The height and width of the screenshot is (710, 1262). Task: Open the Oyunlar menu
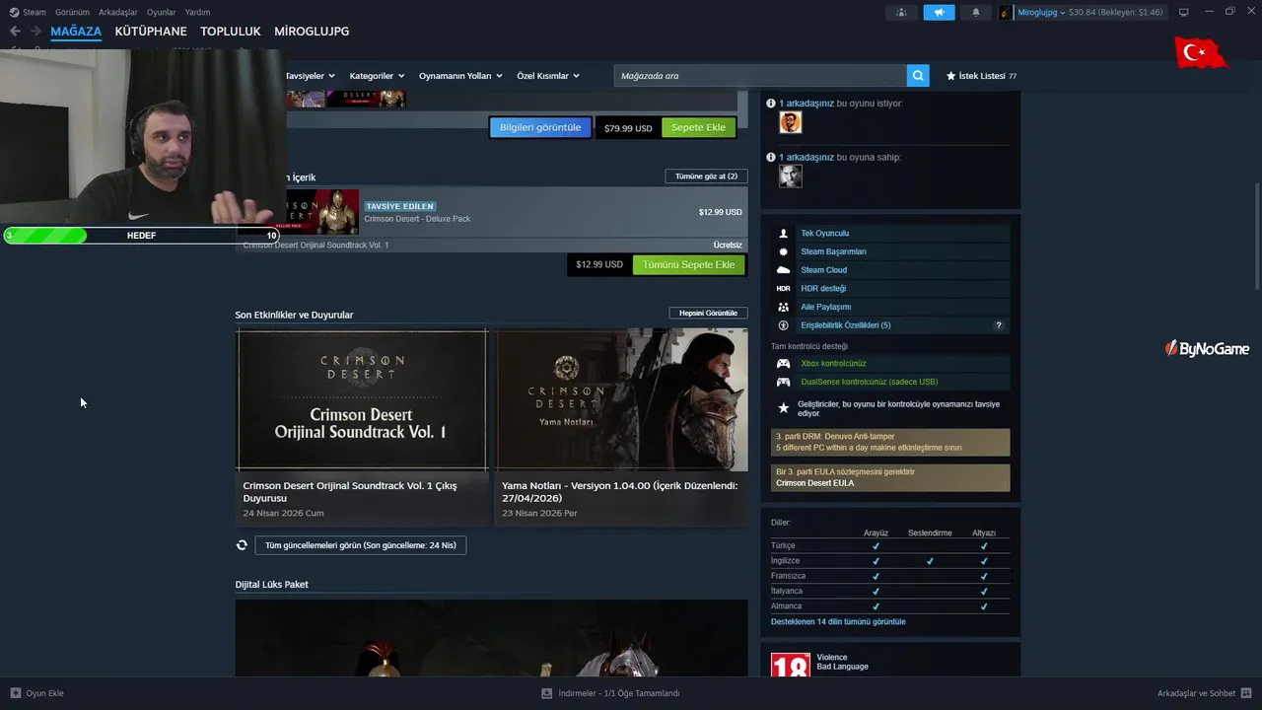(x=162, y=12)
